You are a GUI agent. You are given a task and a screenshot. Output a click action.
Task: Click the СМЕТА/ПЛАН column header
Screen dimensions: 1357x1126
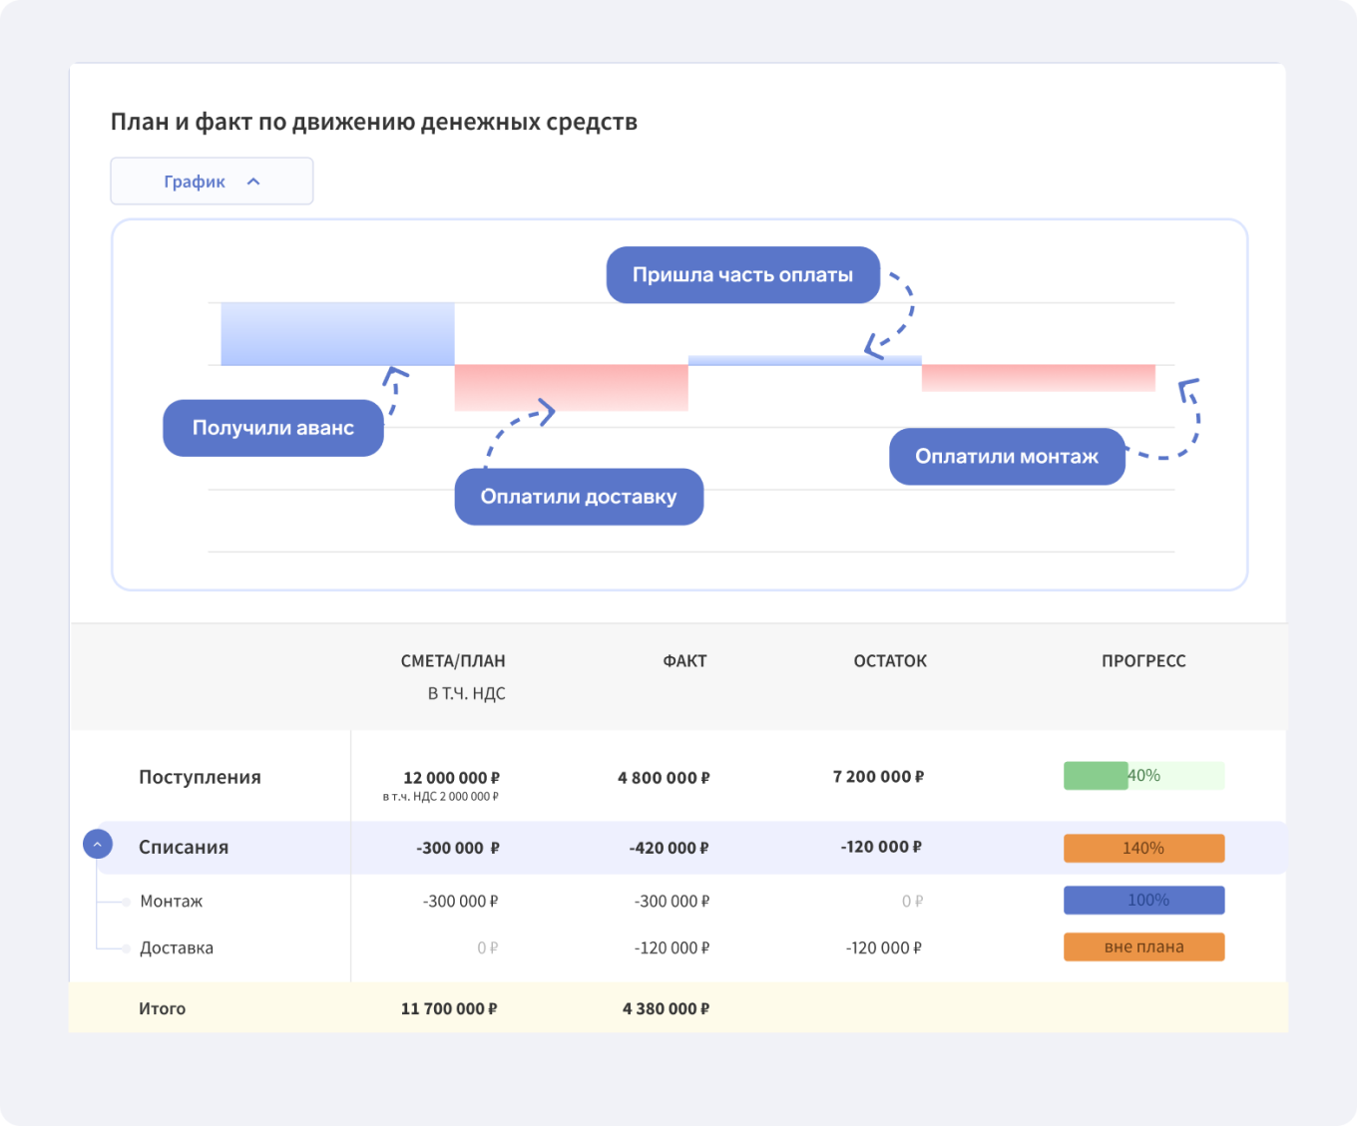click(x=453, y=661)
